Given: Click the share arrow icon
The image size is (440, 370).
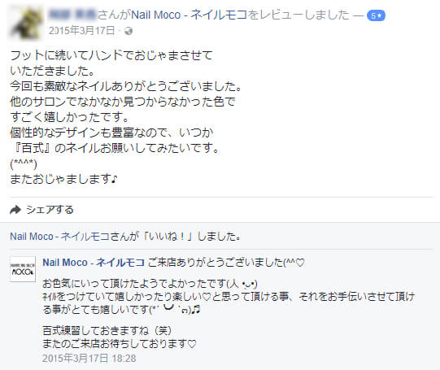Looking at the screenshot, I should (x=15, y=210).
